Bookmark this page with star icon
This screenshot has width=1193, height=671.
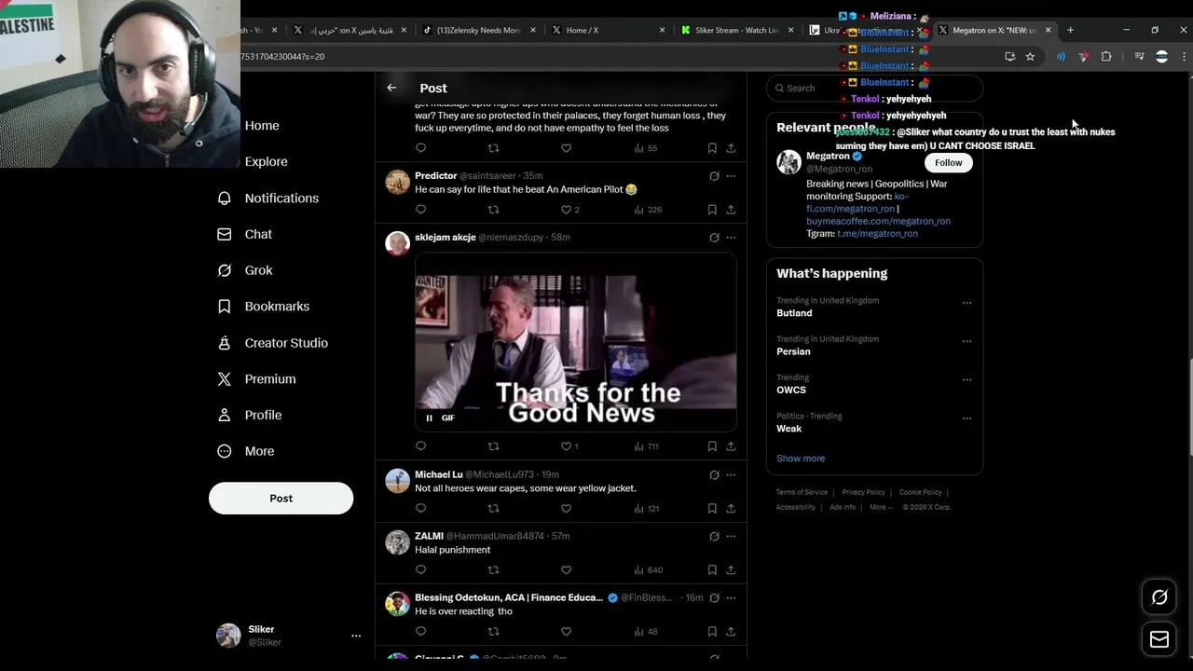click(1030, 57)
